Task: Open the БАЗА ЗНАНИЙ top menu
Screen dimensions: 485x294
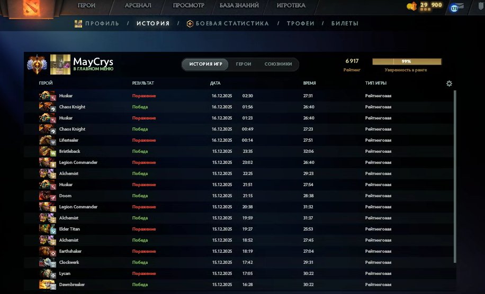Action: (x=239, y=5)
